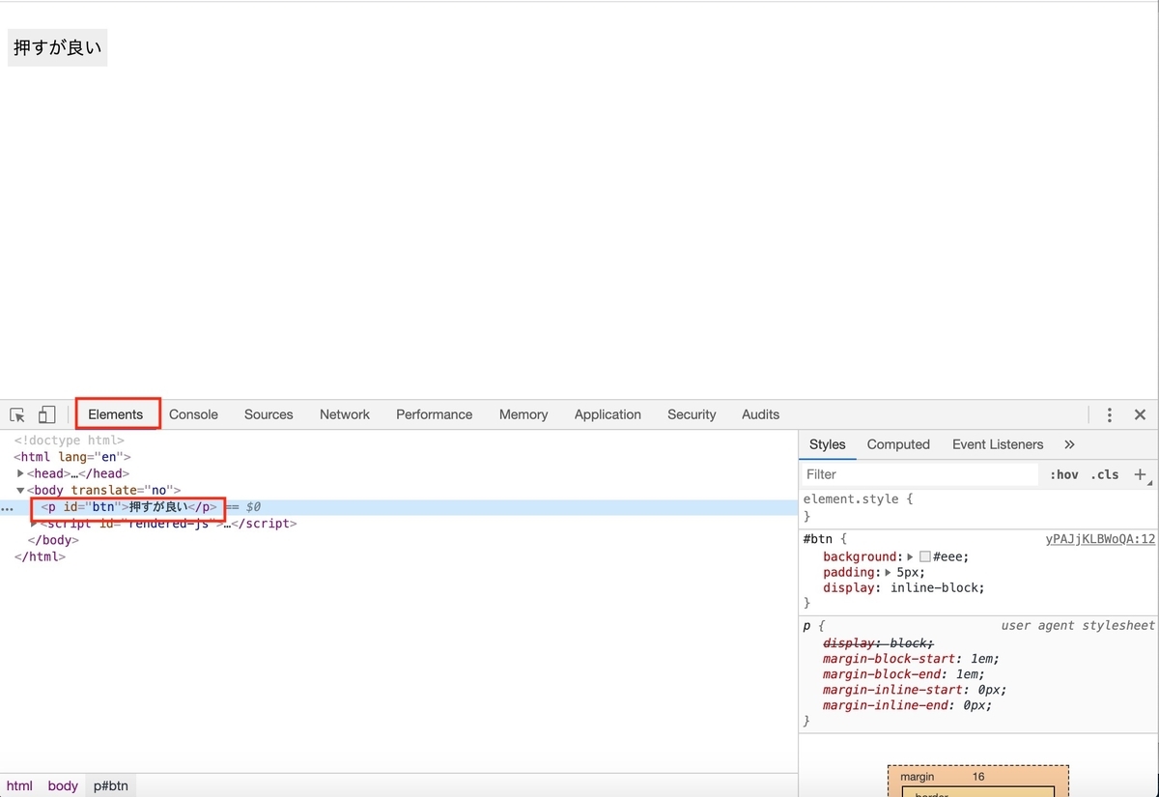Click the margin-block-start: 1em declaration
The image size is (1159, 797).
click(x=911, y=659)
